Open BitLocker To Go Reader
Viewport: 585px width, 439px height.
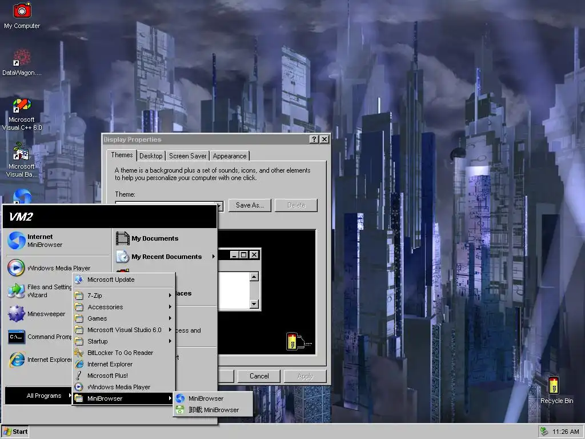123,353
